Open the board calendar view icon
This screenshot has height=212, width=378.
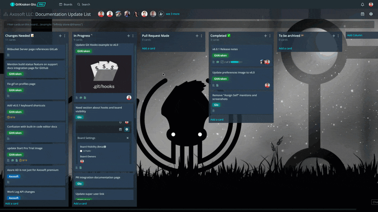coord(362,14)
